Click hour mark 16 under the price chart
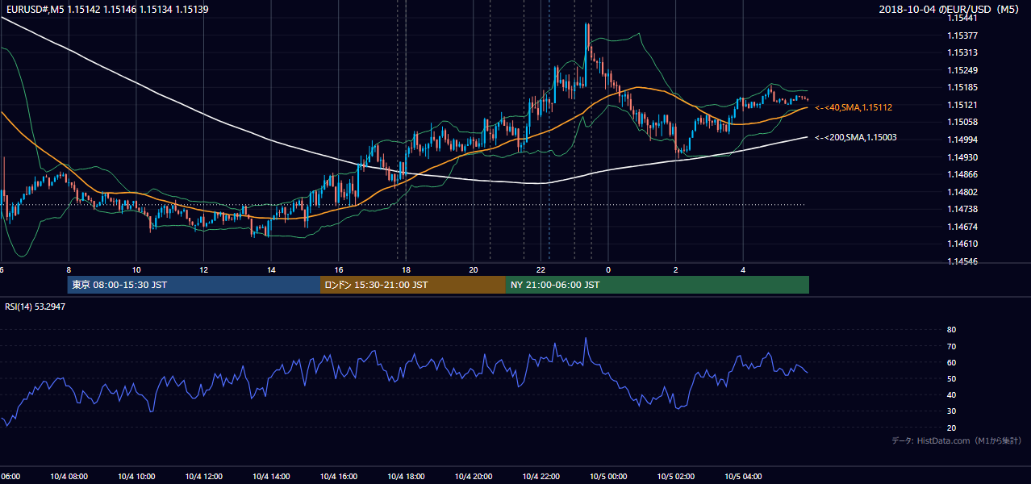Screen dimensions: 1031x484 [339, 269]
